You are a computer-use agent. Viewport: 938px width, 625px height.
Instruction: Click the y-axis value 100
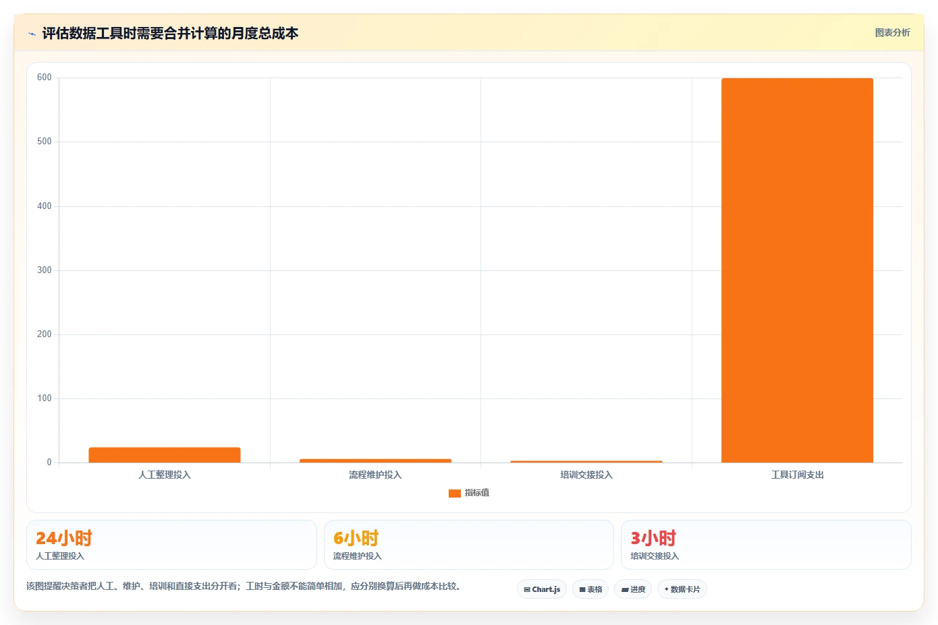tap(45, 398)
